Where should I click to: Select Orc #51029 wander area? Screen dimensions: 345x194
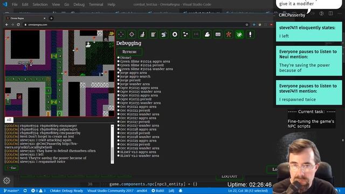pos(139,148)
